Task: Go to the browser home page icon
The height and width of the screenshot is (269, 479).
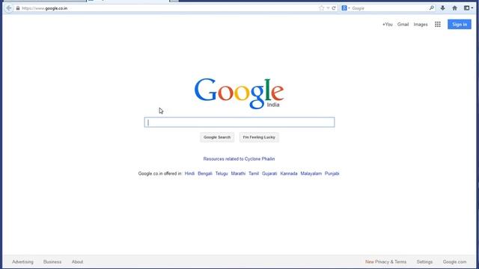Action: pyautogui.click(x=454, y=8)
